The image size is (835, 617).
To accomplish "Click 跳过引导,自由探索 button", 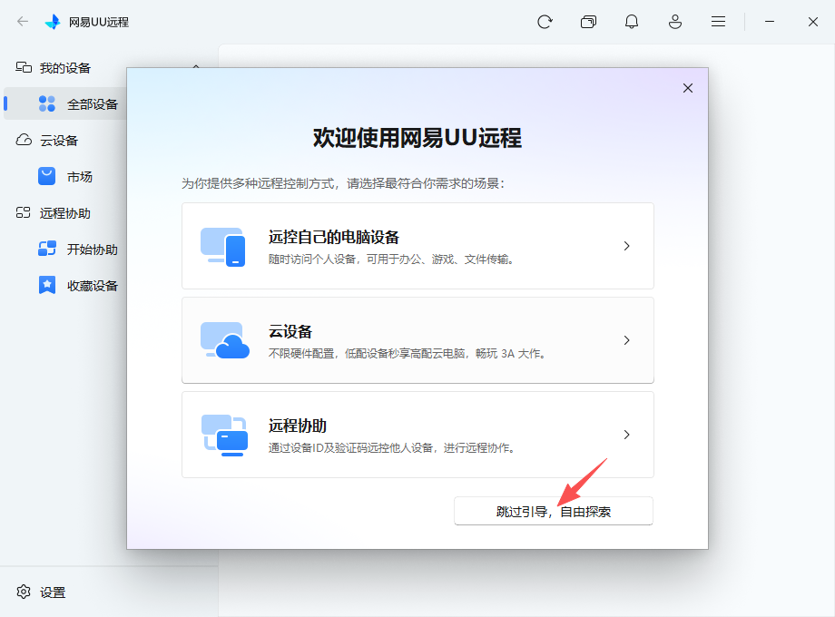I will point(554,511).
